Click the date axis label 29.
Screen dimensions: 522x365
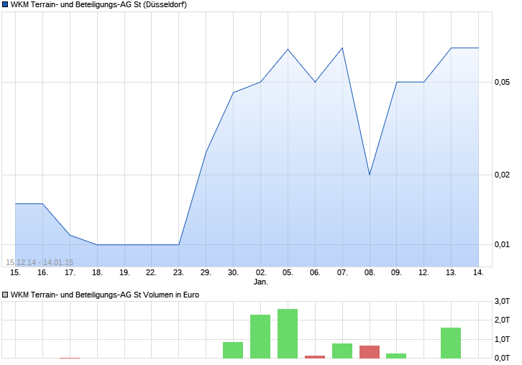[206, 272]
